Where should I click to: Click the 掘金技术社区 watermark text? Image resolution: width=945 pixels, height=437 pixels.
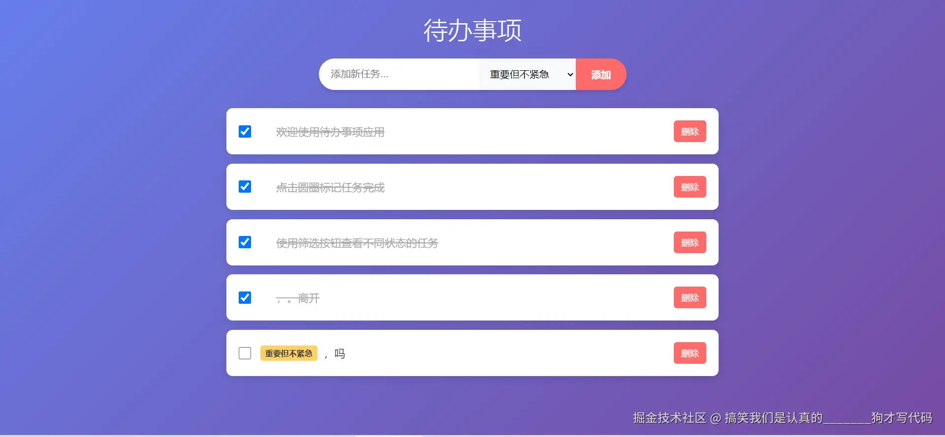click(669, 418)
